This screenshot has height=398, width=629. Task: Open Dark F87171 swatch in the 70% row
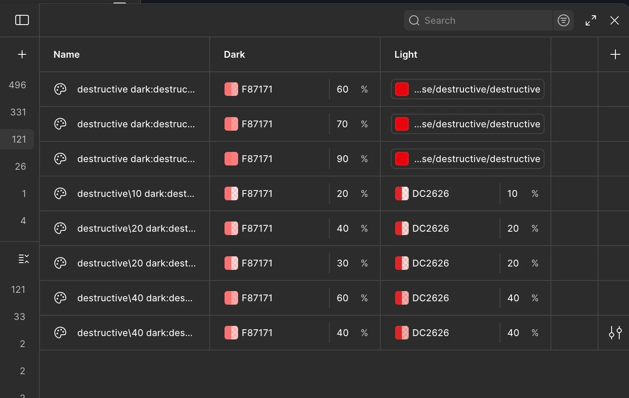pyautogui.click(x=231, y=124)
